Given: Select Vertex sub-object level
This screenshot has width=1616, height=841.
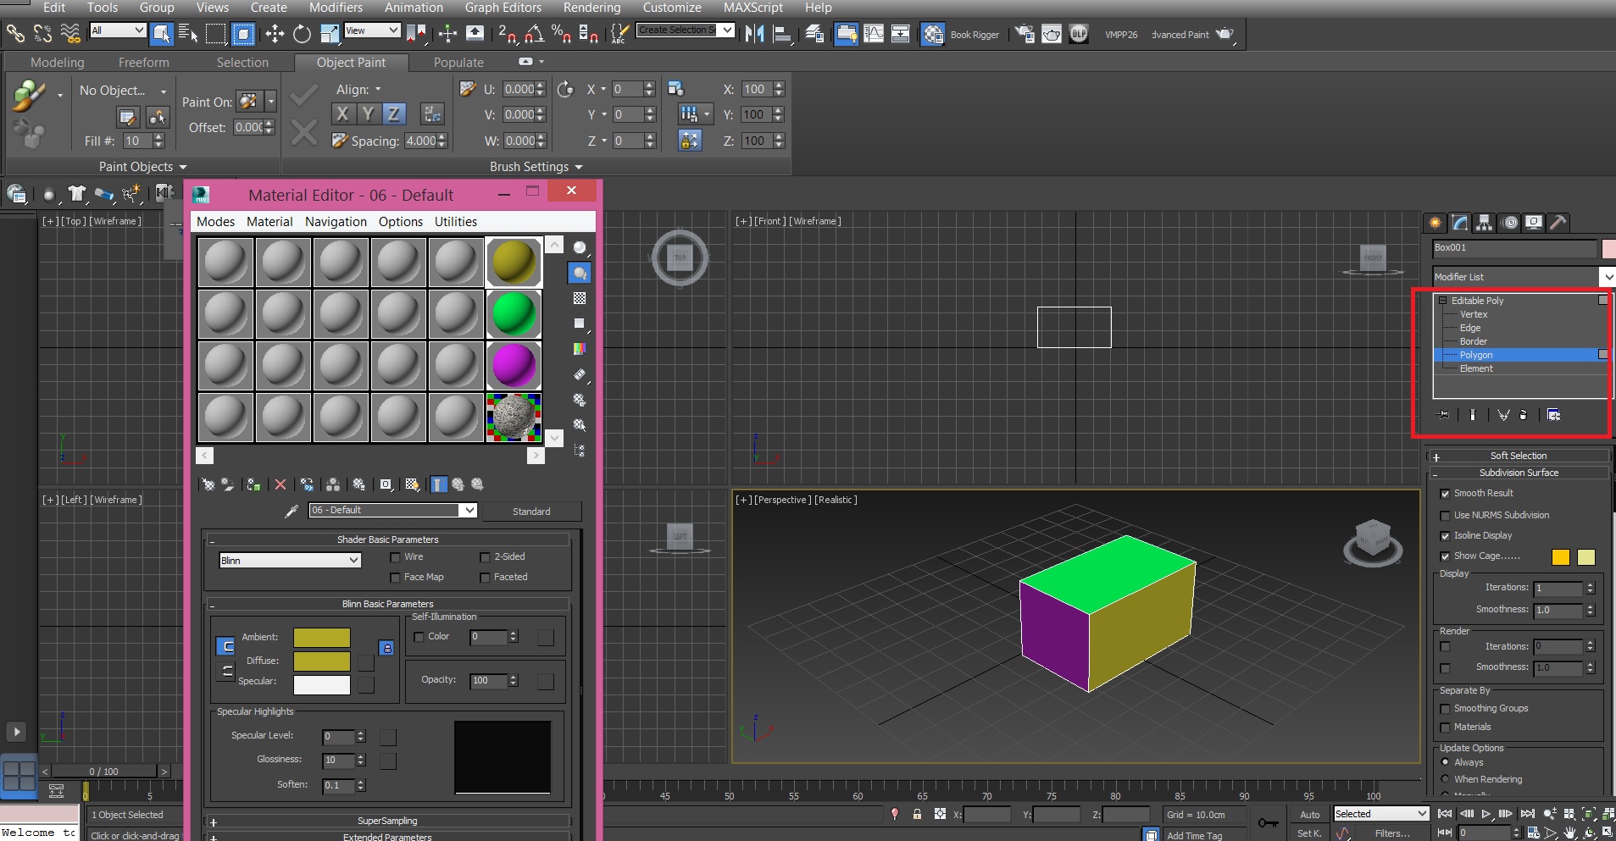Looking at the screenshot, I should [1474, 314].
